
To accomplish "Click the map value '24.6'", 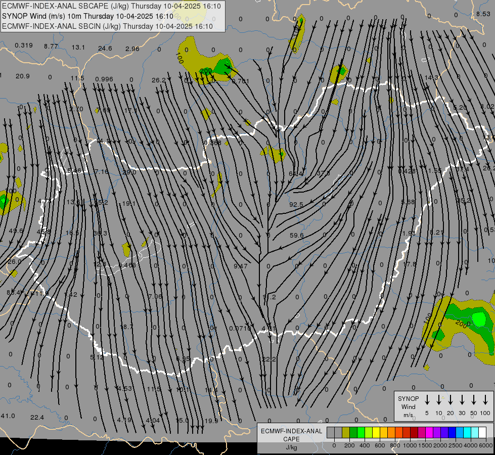I will pos(105,49).
